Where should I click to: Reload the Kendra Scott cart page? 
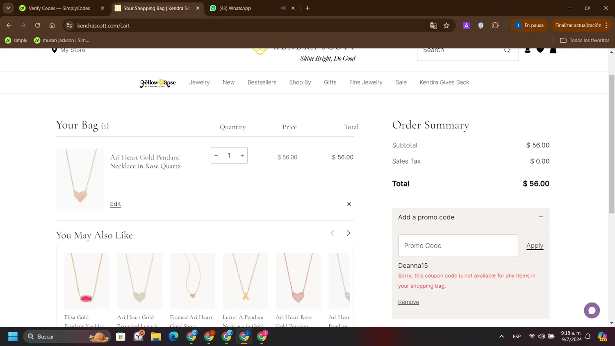coord(37,25)
